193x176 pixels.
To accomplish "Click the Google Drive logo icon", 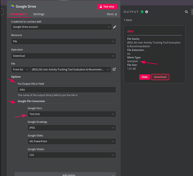I will (x=12, y=6).
